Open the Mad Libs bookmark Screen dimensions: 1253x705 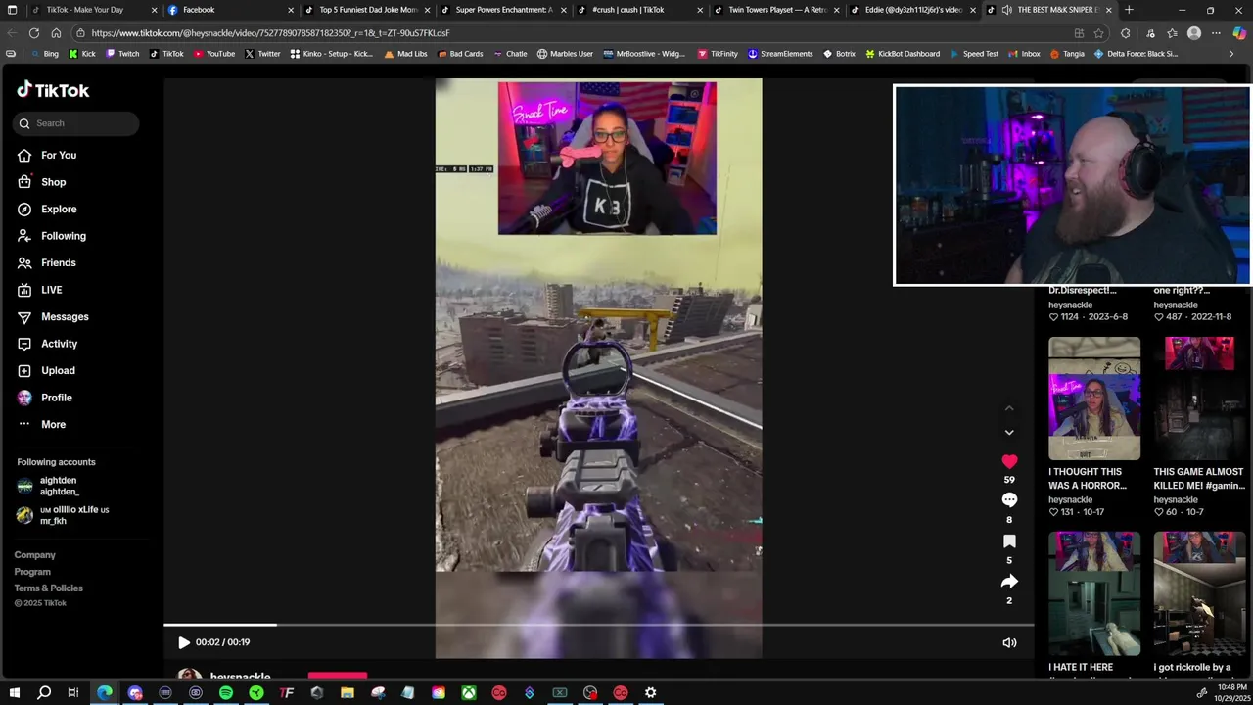[405, 54]
